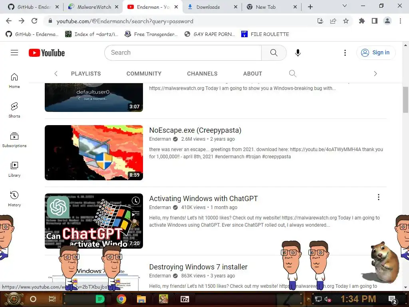Go to Home in sidebar
The image size is (409, 307).
pyautogui.click(x=14, y=81)
